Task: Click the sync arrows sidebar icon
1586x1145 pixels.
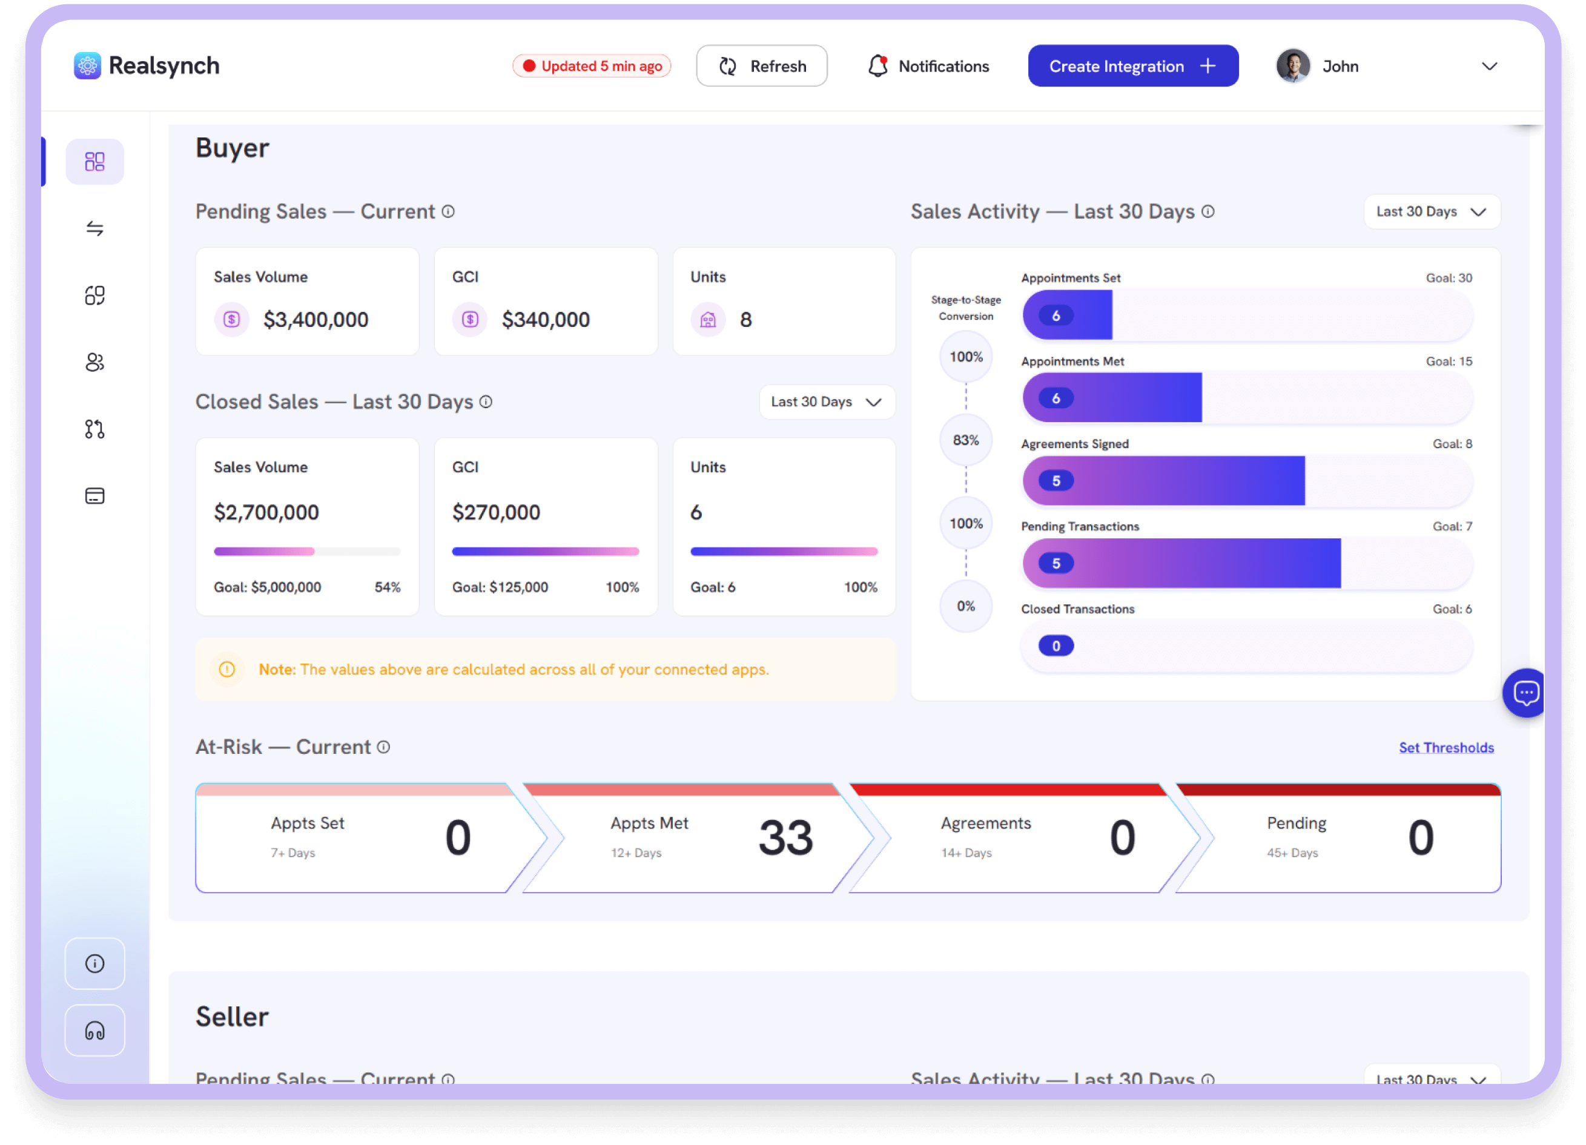Action: [x=94, y=229]
